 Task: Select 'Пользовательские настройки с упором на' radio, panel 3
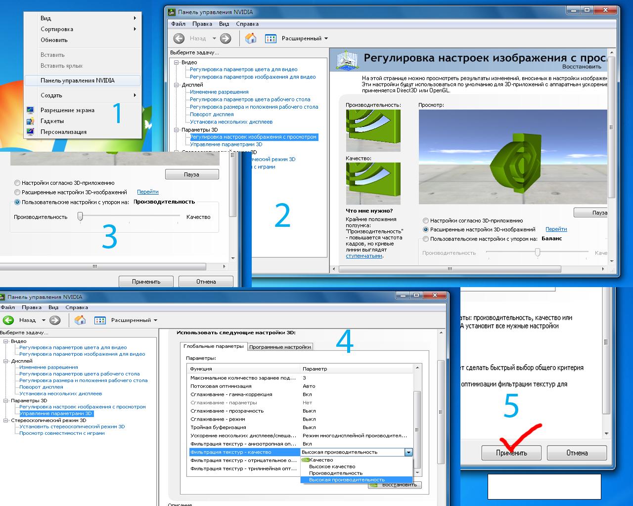[x=17, y=202]
